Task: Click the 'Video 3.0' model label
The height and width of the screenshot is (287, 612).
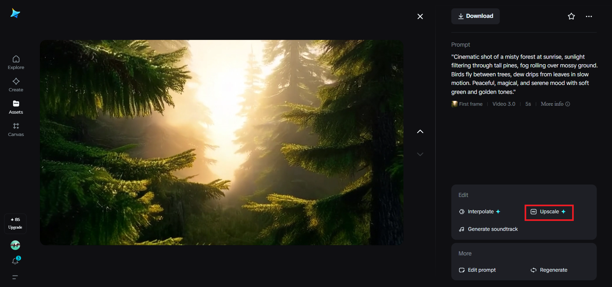Action: pyautogui.click(x=504, y=104)
